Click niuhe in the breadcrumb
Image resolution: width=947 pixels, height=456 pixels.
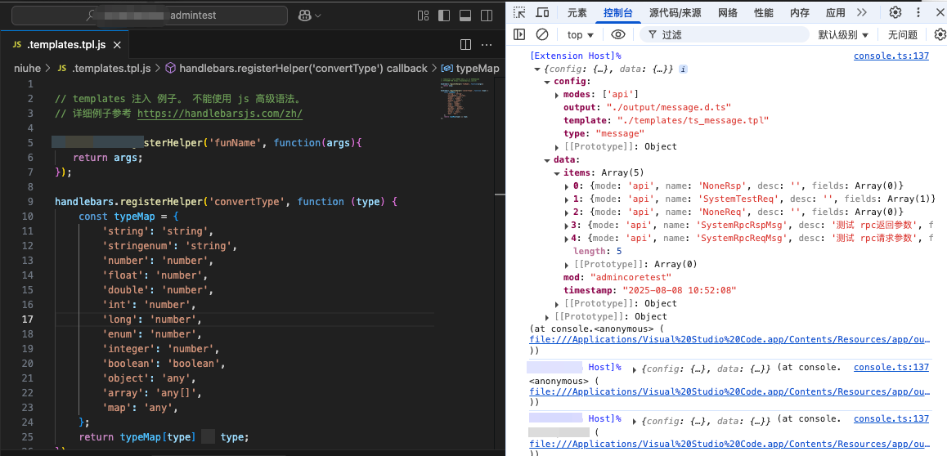tap(27, 68)
